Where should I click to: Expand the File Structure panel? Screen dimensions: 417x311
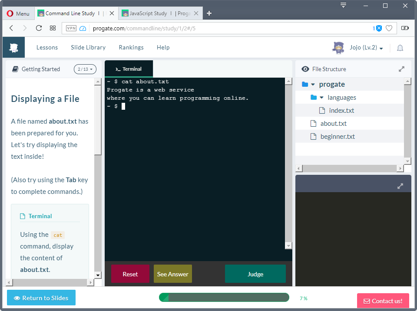click(401, 69)
